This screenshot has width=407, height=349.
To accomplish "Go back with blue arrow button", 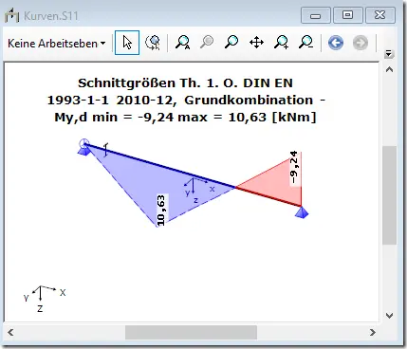I will [x=336, y=43].
